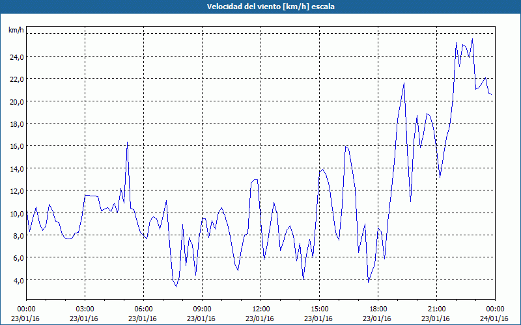Click the 16 km/h spike after 05:00
521x325 pixels.
[127, 142]
